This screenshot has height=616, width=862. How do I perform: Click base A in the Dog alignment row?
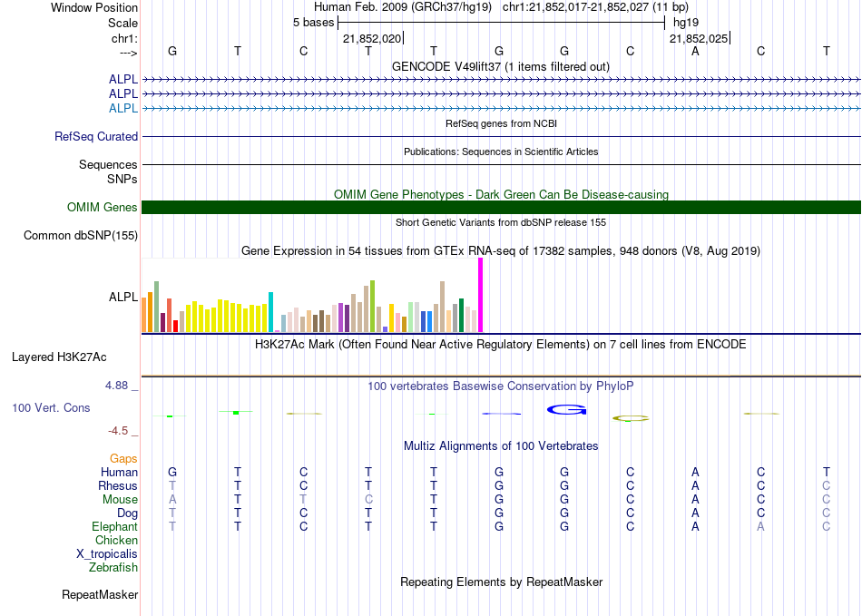[695, 513]
